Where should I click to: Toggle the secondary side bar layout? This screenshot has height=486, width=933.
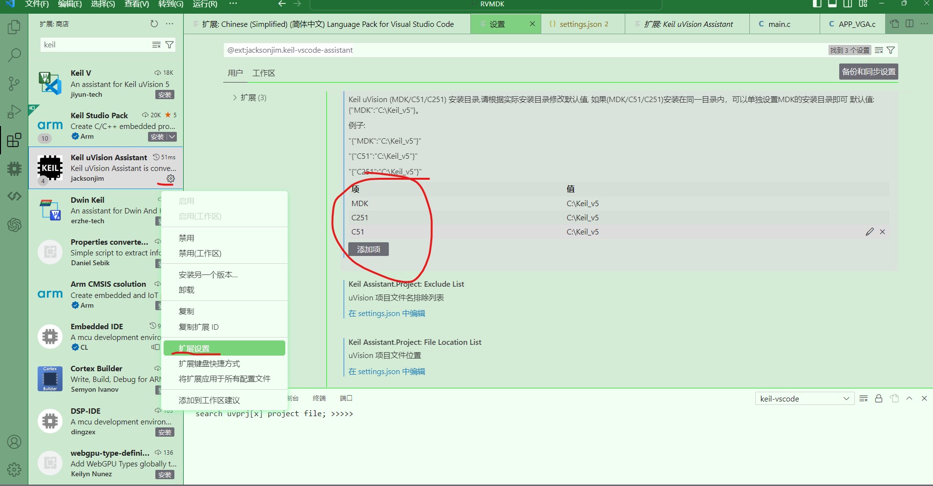(x=848, y=4)
